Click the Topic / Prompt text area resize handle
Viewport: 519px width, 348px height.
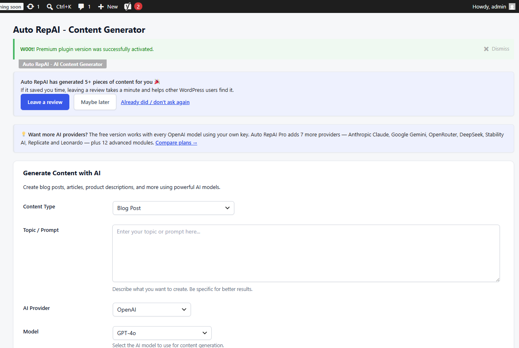497,279
